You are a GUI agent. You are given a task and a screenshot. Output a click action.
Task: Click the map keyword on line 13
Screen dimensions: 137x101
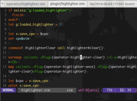tap(11, 67)
